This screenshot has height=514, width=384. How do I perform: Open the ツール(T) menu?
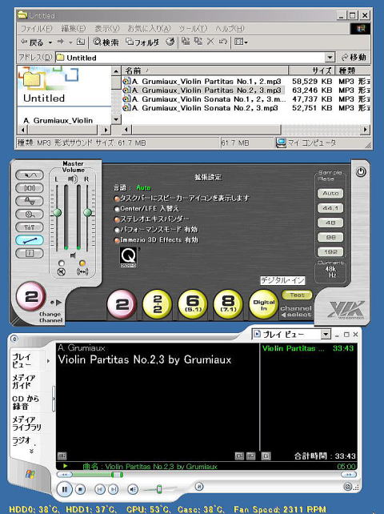(193, 29)
